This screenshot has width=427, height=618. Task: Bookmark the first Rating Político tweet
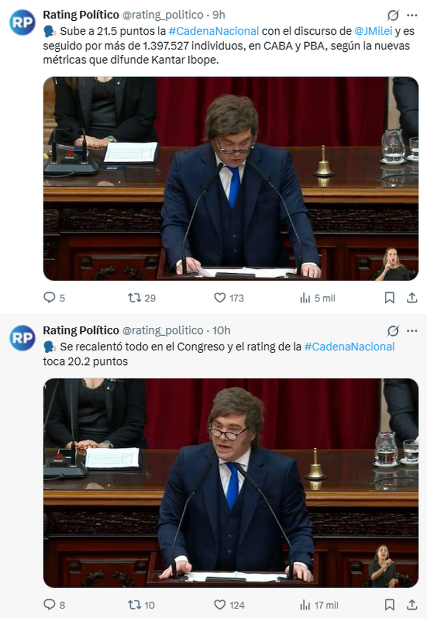coord(389,298)
